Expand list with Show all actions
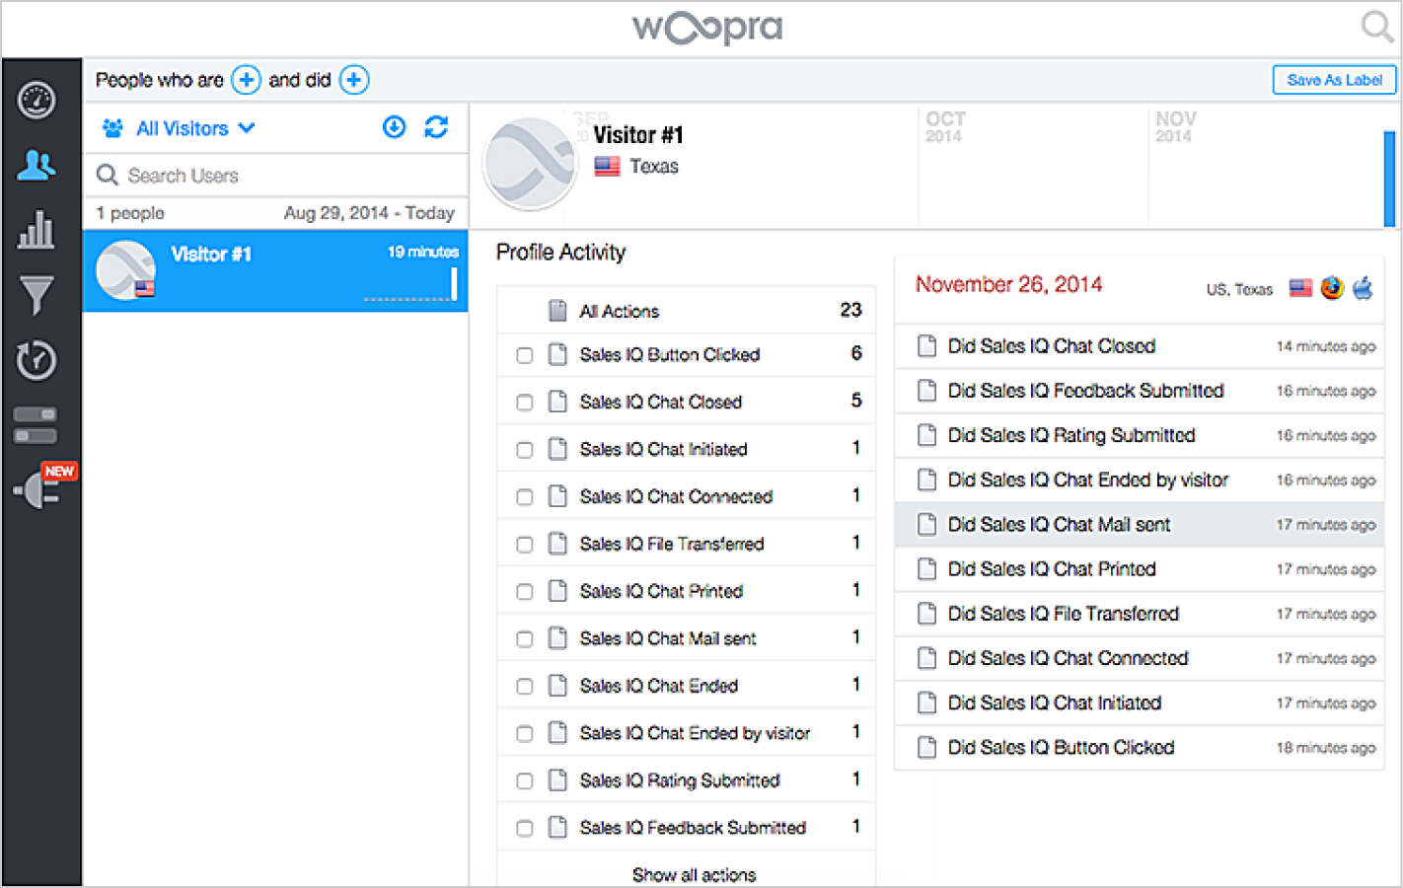 tap(694, 874)
